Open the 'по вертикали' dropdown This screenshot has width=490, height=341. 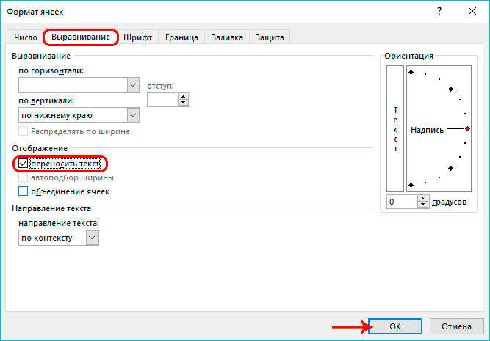133,115
